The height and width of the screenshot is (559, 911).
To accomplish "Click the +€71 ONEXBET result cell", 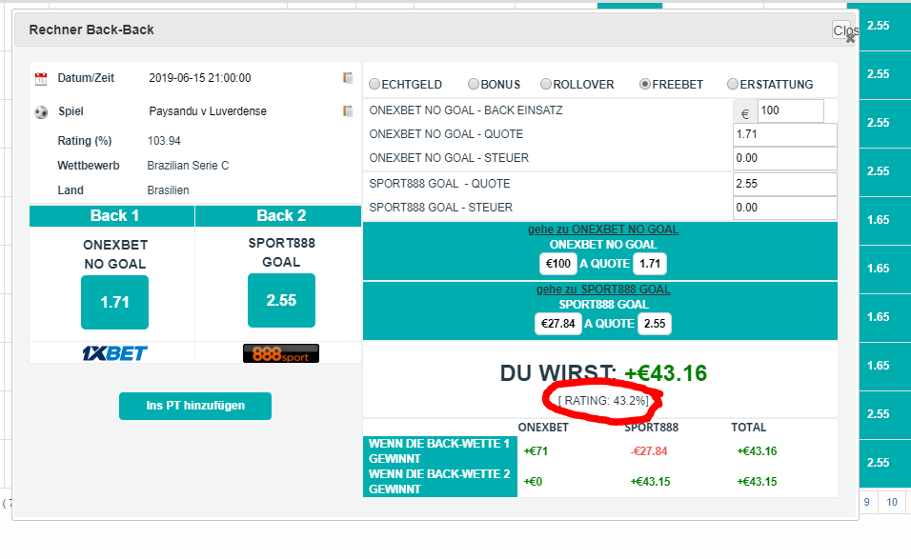I will pos(536,451).
